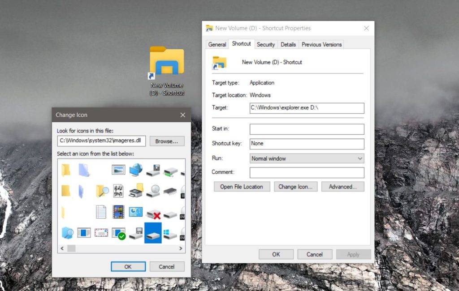Click the Browse button in Change Icon dialog
The image size is (459, 291).
(167, 141)
